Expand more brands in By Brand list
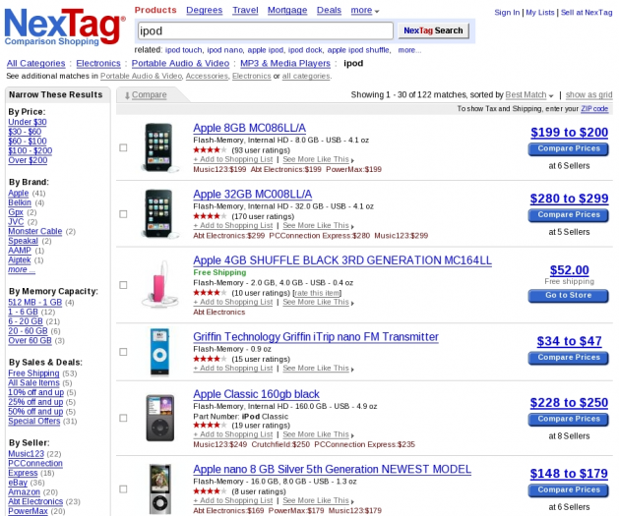The width and height of the screenshot is (619, 516). pos(22,269)
